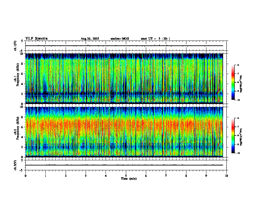Viewport: 255px width, 197px height.
Task: Click the ch.2 "Frequency (kHz)" axis label
Action: [18, 128]
